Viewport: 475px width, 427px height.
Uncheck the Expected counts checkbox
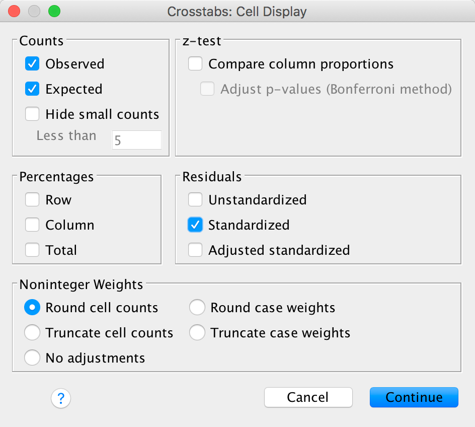33,89
